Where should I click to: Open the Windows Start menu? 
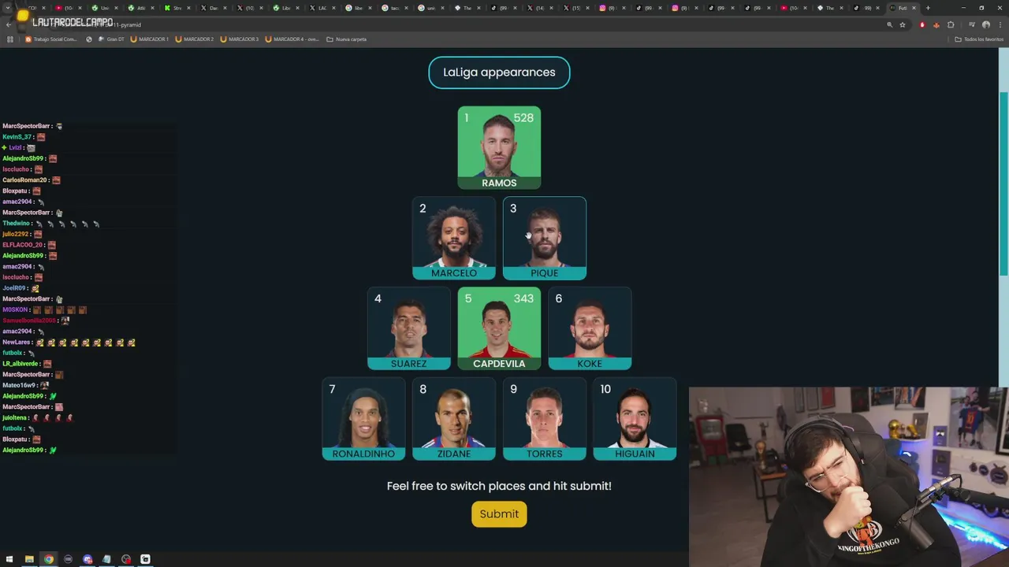coord(9,559)
